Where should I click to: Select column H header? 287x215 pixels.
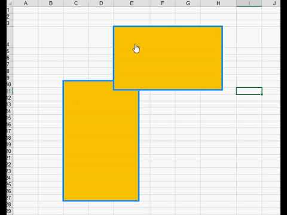(x=218, y=3)
